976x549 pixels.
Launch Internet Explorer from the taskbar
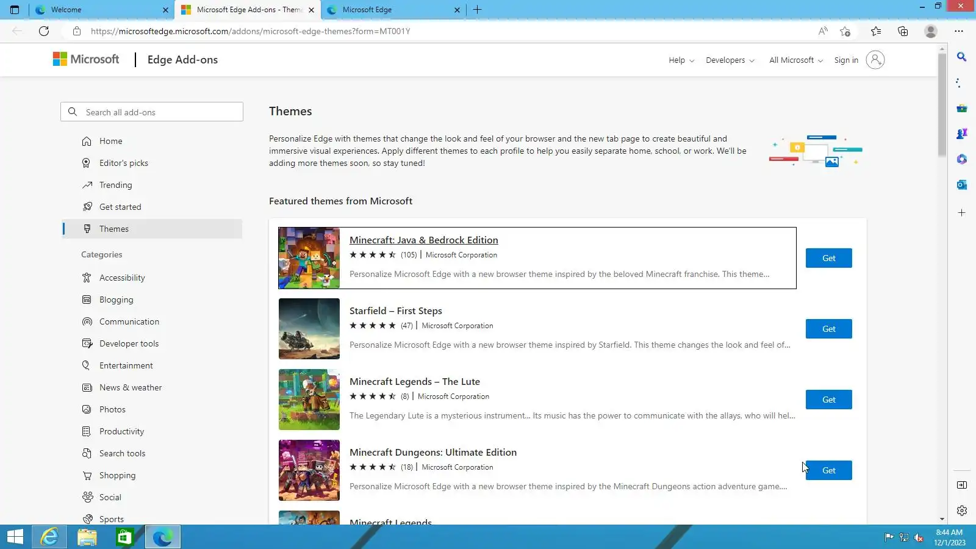(x=49, y=537)
